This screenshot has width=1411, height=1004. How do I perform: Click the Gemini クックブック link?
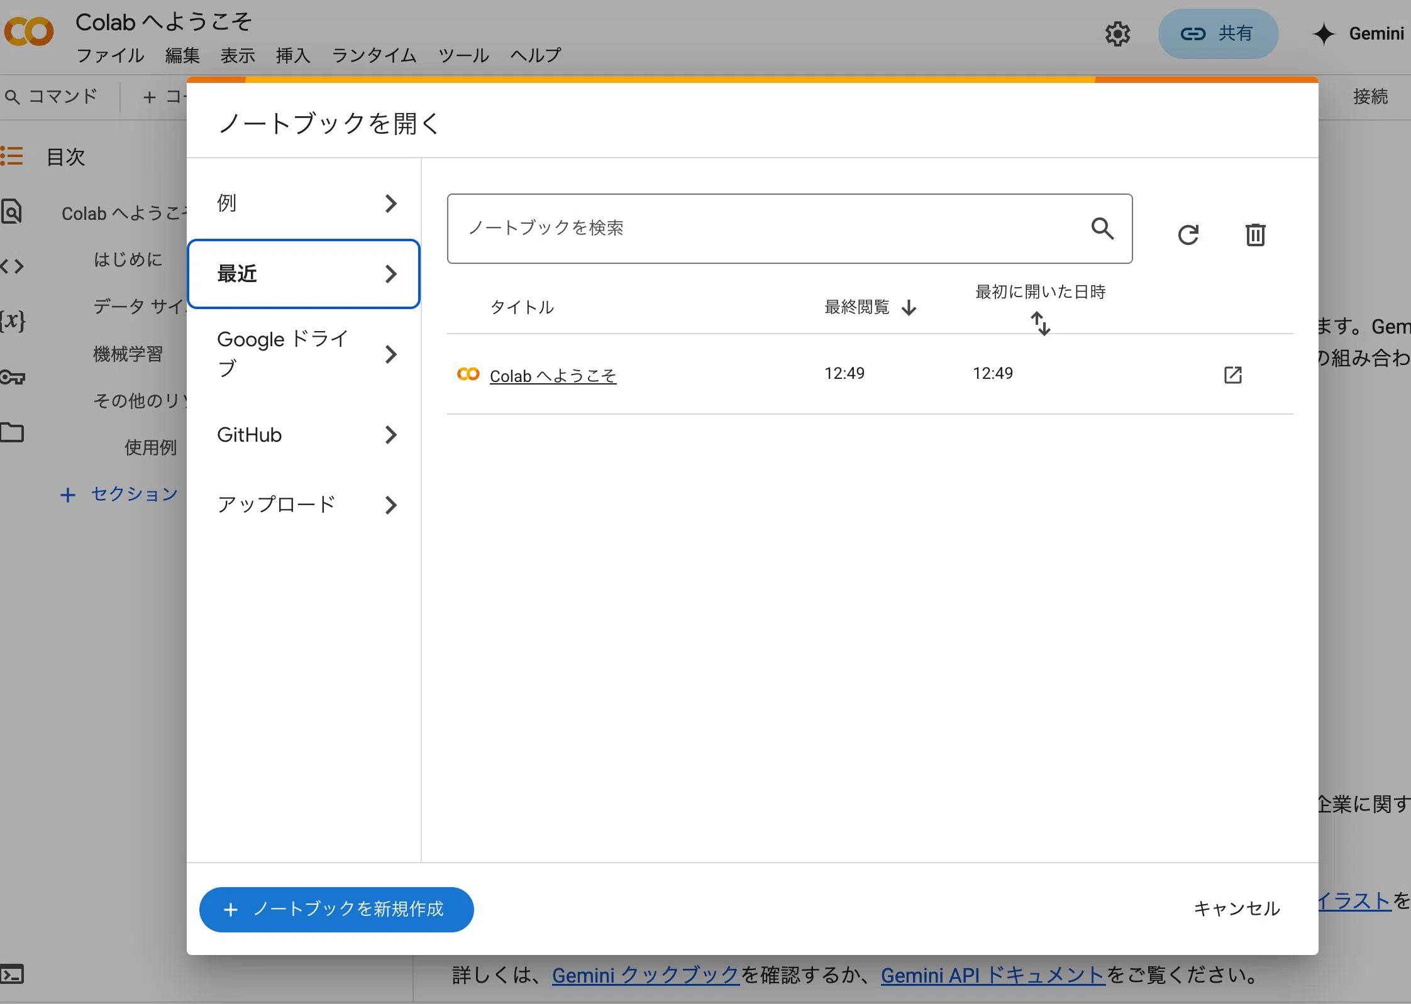[x=646, y=974]
